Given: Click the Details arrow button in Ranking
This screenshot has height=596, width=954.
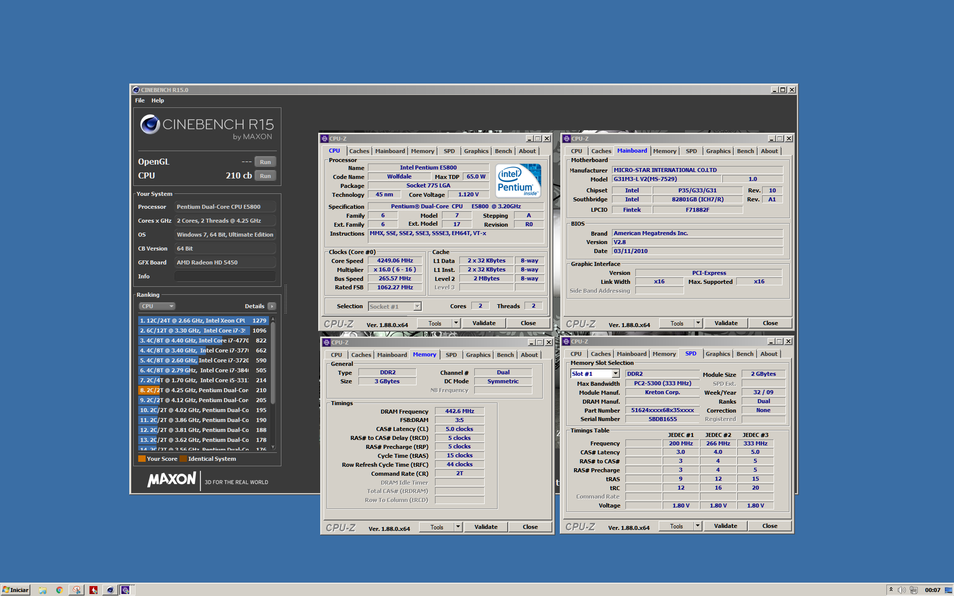Looking at the screenshot, I should [x=272, y=306].
